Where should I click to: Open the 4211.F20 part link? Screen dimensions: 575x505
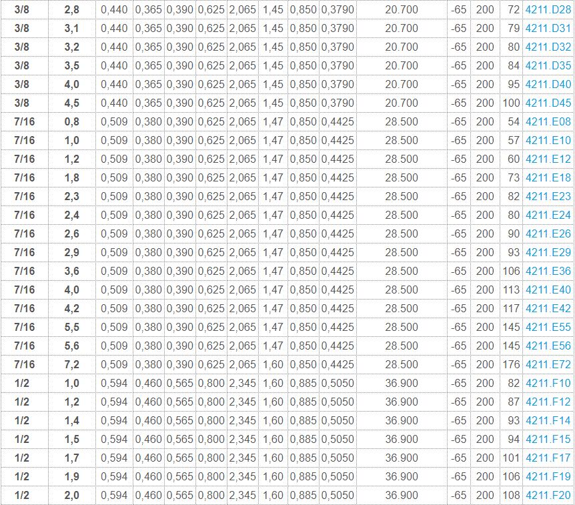point(548,496)
